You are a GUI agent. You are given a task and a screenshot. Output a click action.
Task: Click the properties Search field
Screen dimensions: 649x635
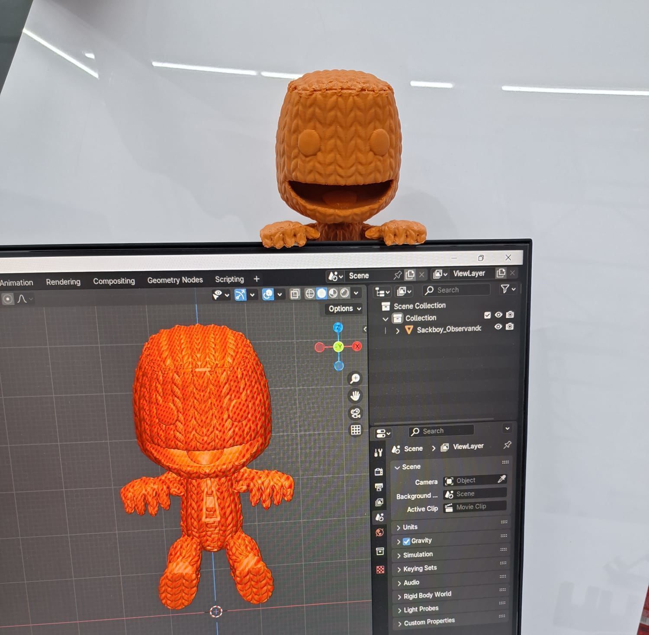pyautogui.click(x=441, y=431)
